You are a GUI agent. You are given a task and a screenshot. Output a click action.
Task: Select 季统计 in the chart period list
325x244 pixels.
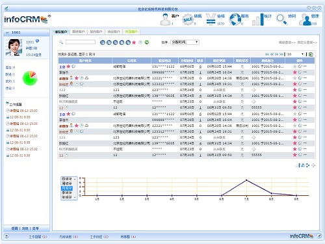[67, 193]
